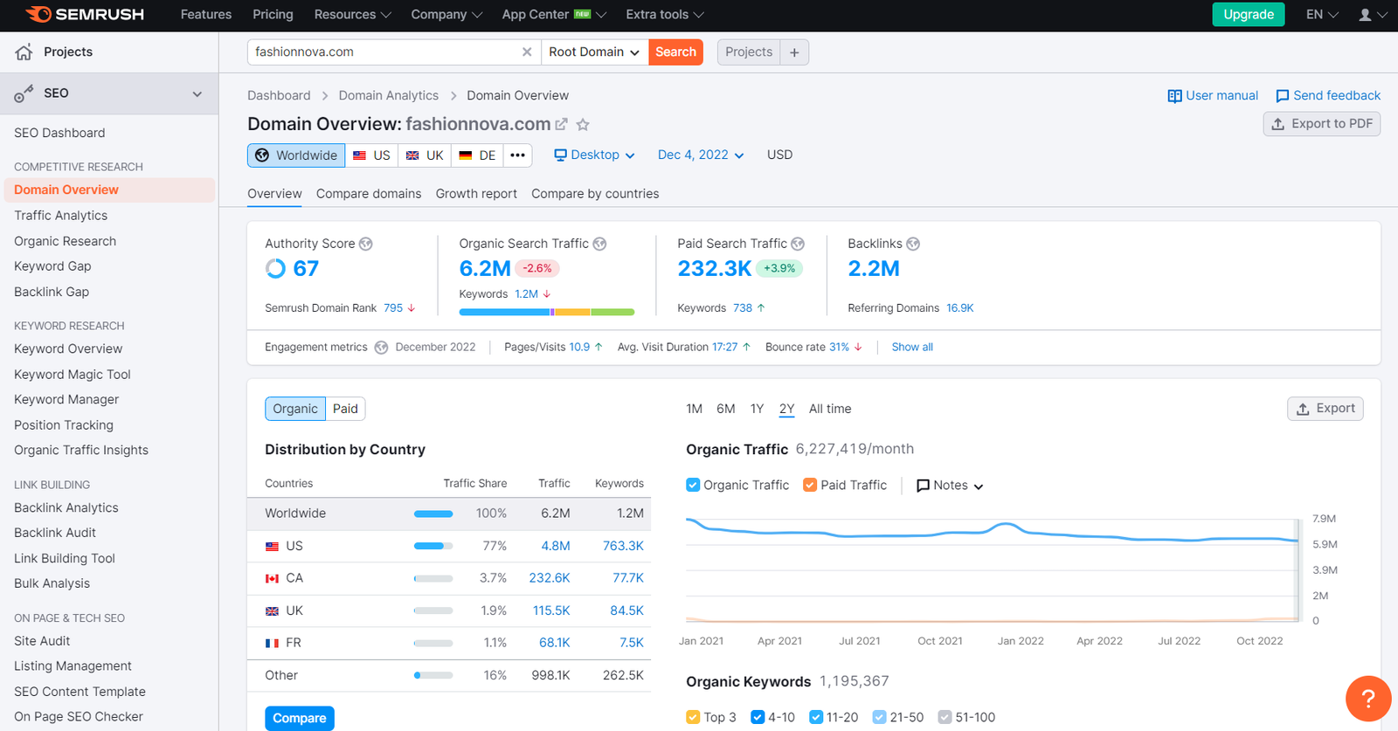Open the Dec 4, 2022 date picker
This screenshot has width=1398, height=731.
[701, 155]
